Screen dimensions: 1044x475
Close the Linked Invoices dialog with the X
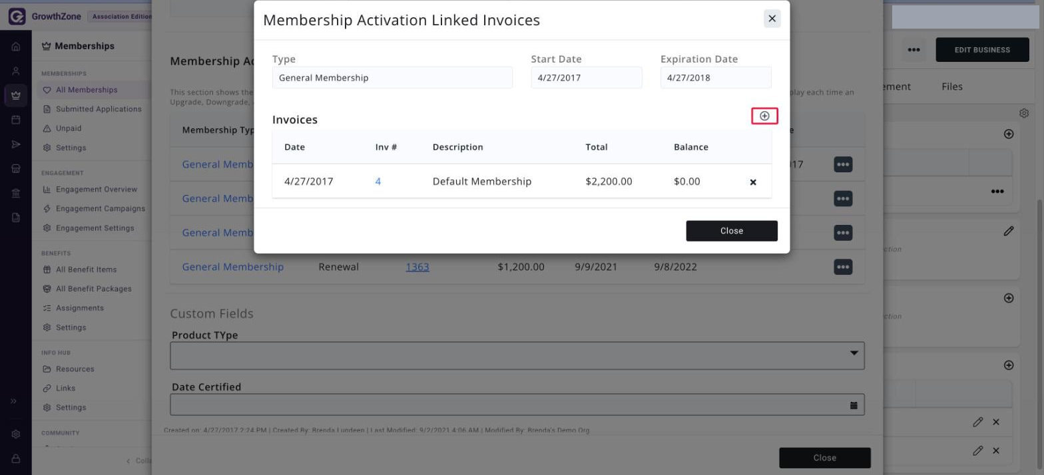[x=772, y=19]
